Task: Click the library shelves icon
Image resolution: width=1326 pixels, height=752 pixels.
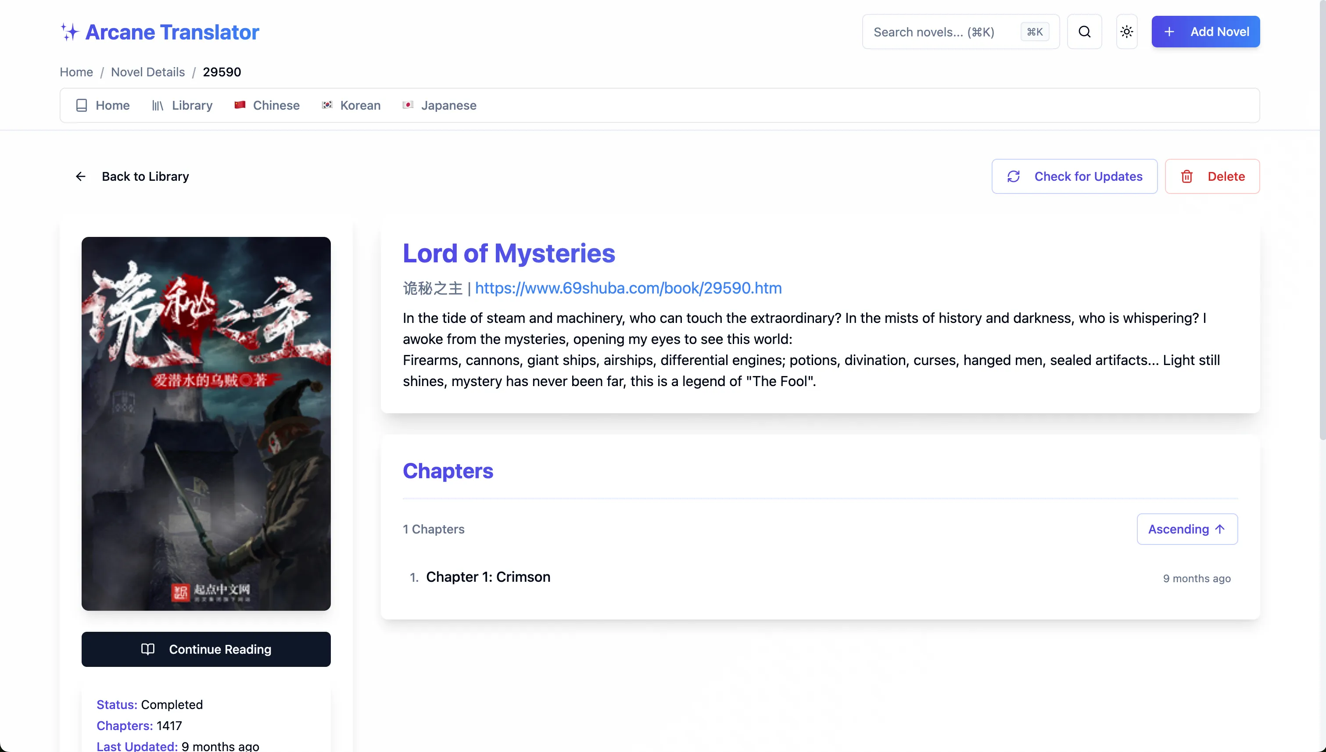Action: [x=158, y=106]
